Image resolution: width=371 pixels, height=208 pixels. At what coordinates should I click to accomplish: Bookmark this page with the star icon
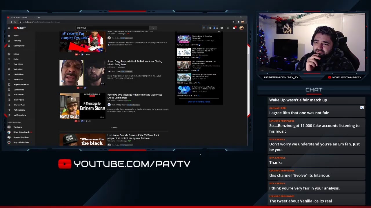point(233,22)
